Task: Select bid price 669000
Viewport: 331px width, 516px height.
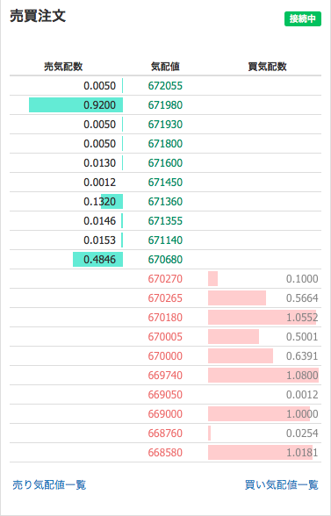Action: [165, 414]
